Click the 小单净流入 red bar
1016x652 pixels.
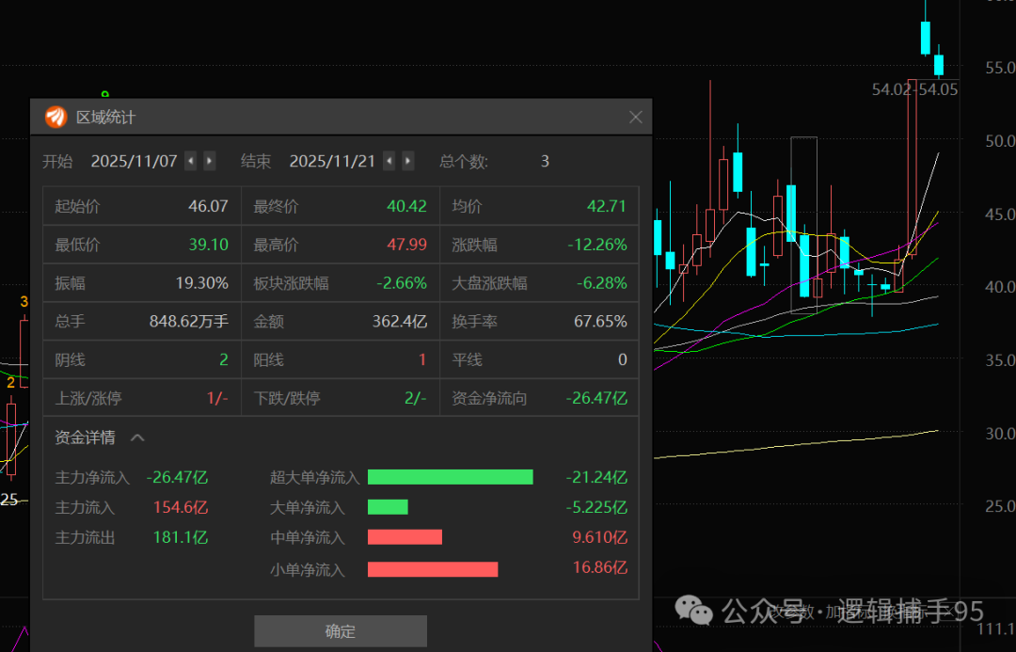[433, 570]
